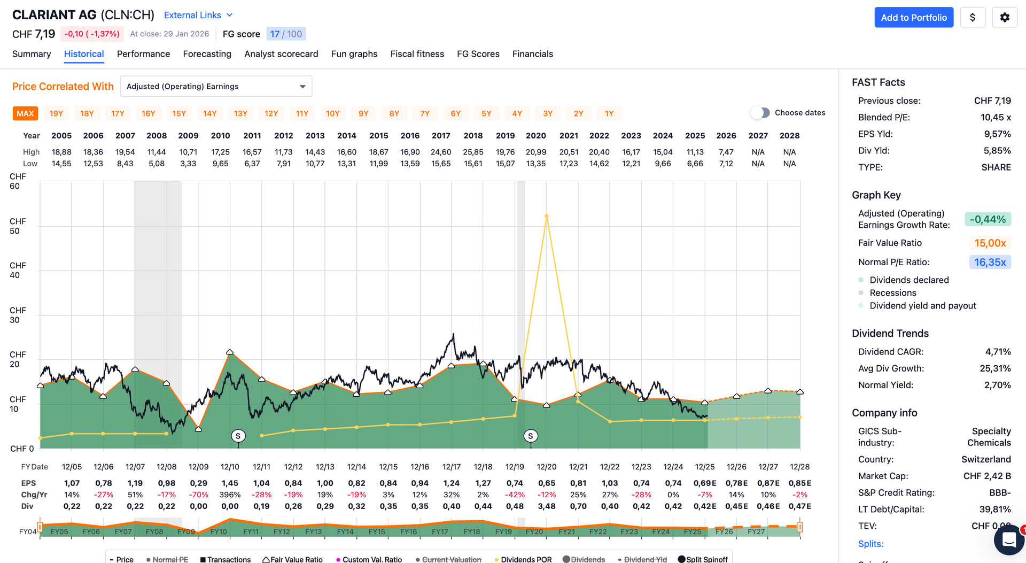The image size is (1026, 563).
Task: Switch to the Forecasting tab
Action: pos(207,54)
